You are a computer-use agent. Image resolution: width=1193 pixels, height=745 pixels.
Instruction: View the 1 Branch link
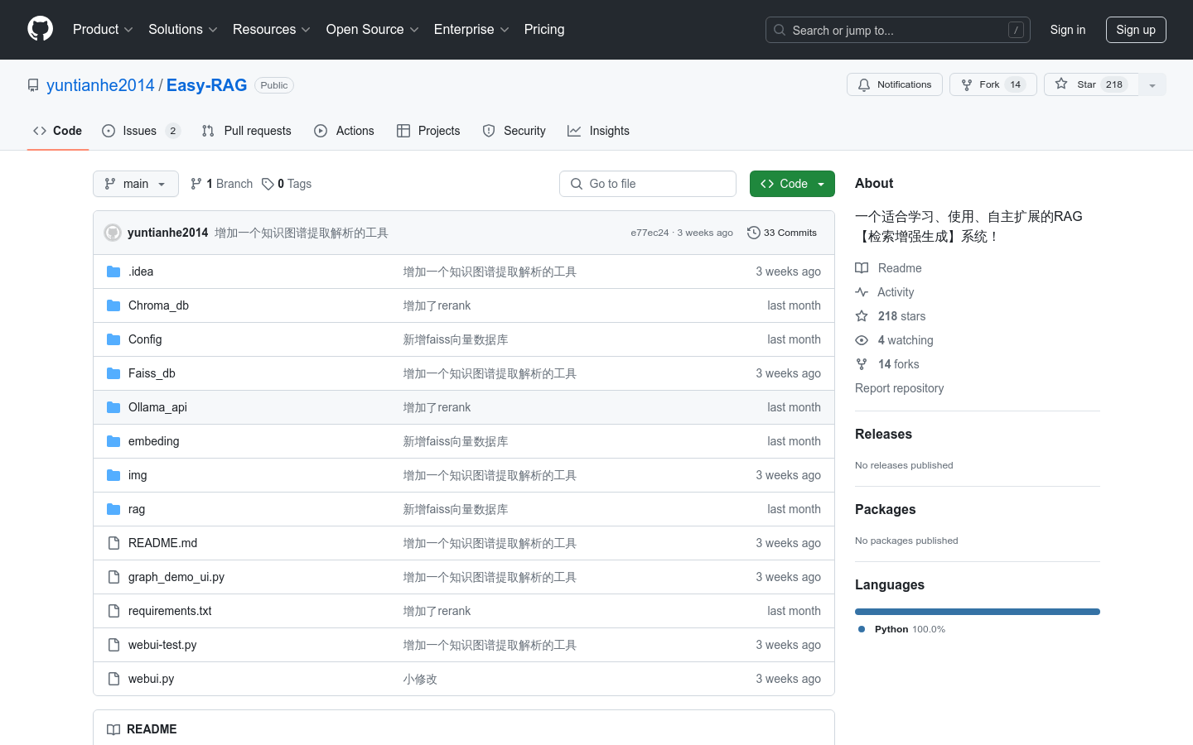[221, 184]
